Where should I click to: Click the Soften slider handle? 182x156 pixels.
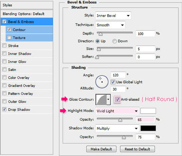tap(97, 57)
